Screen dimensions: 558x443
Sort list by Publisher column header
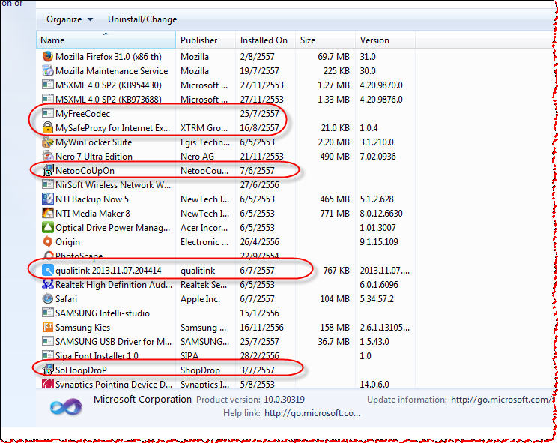(x=205, y=40)
